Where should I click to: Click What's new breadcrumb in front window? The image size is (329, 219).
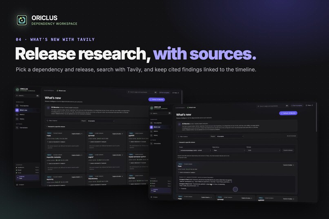coord(191,108)
